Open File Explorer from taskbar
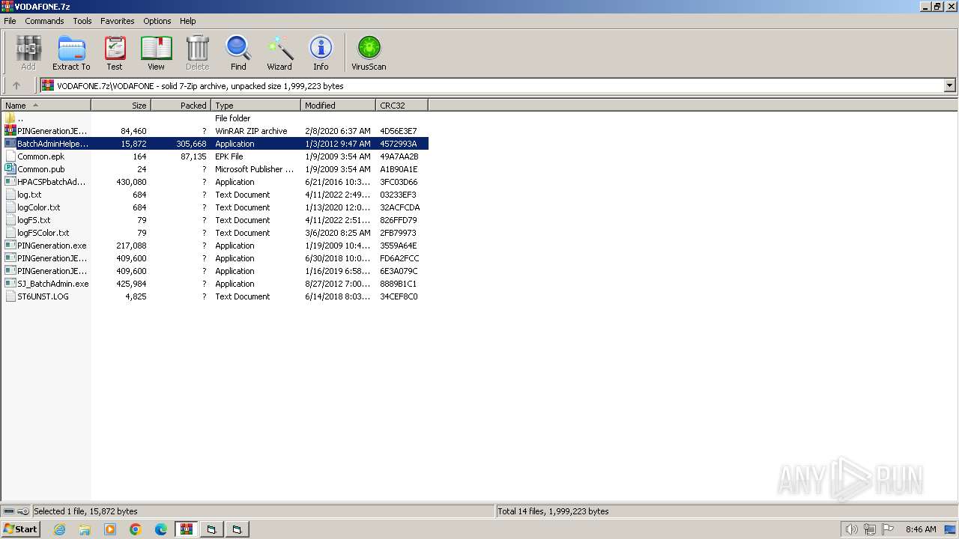959x539 pixels. (x=85, y=529)
